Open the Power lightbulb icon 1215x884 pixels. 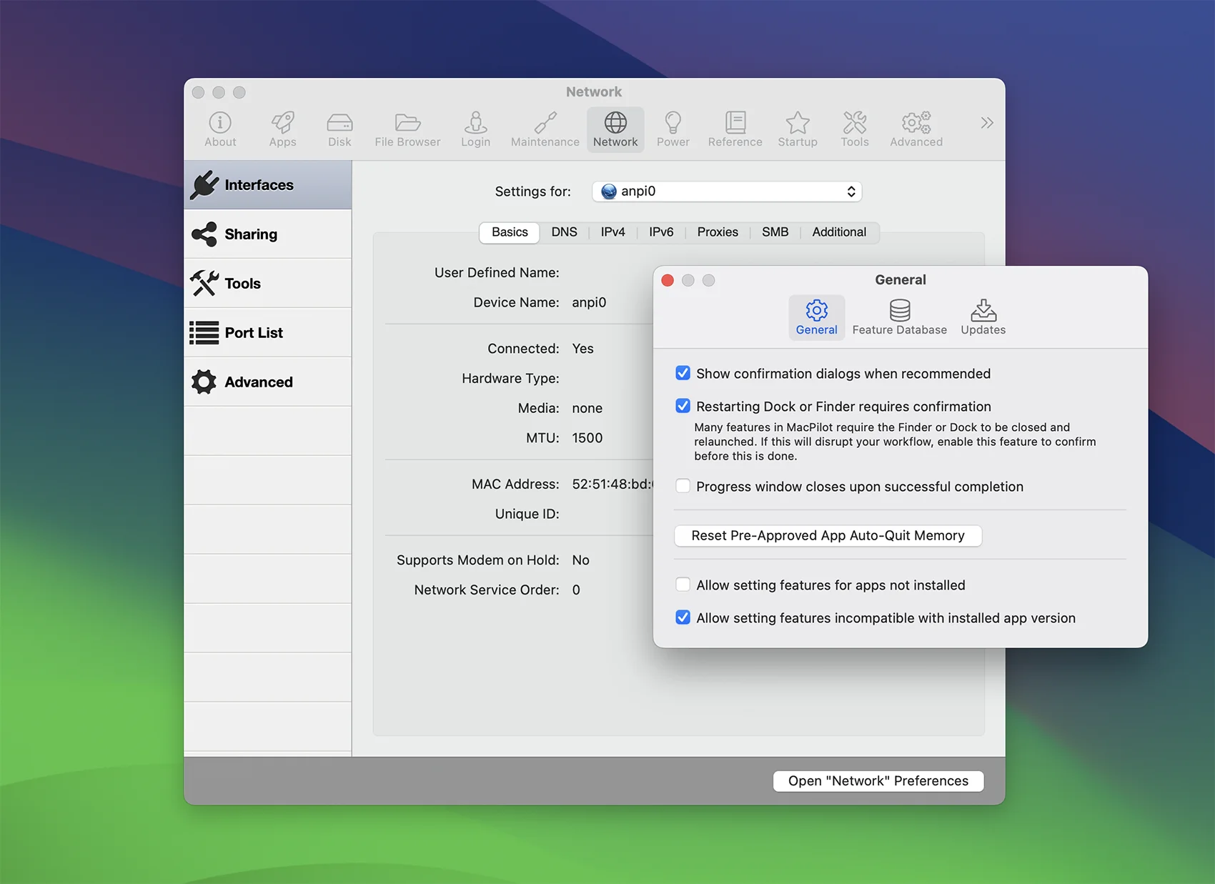[x=673, y=129]
